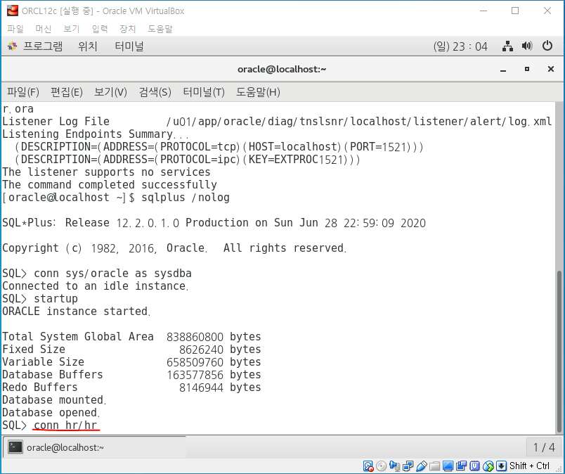Image resolution: width=565 pixels, height=474 pixels.
Task: Click the clock showing (일) 23:04
Action: (460, 46)
